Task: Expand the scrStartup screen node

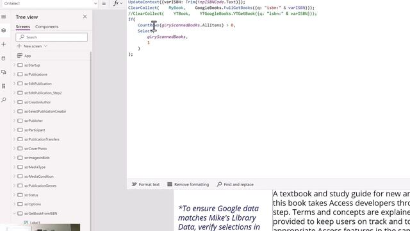Action: click(14, 65)
